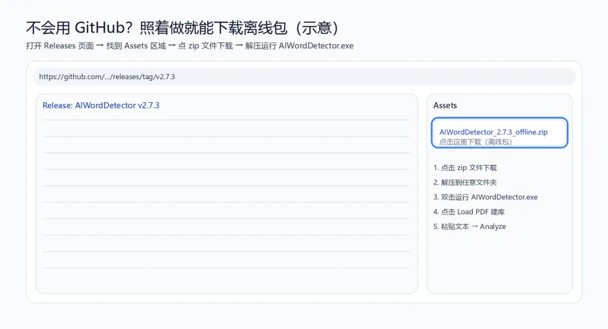
Task: Open the Release: AIWordDetector v2.7.3 title link
Action: [x=101, y=105]
